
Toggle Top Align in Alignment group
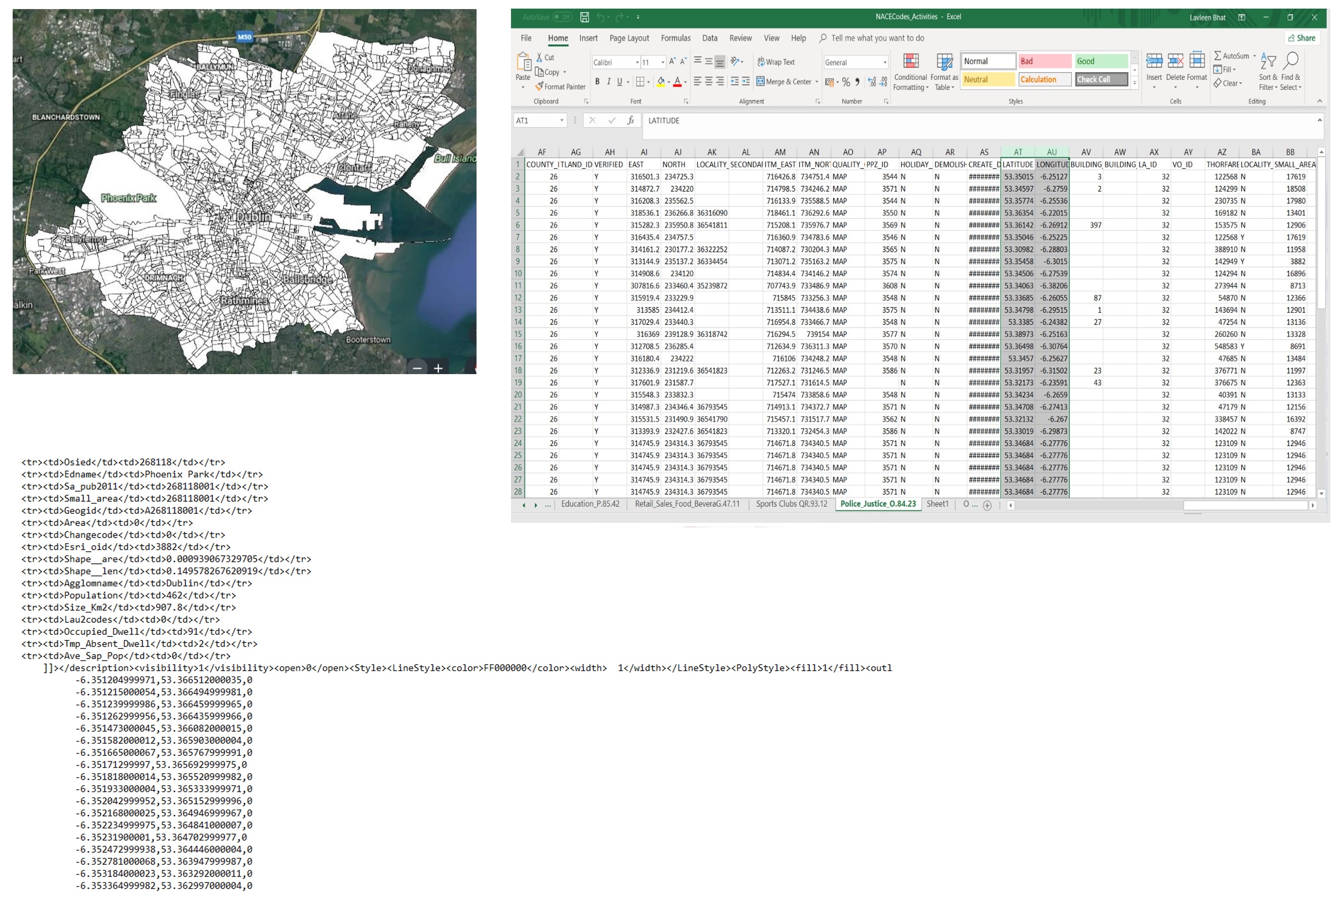(697, 60)
